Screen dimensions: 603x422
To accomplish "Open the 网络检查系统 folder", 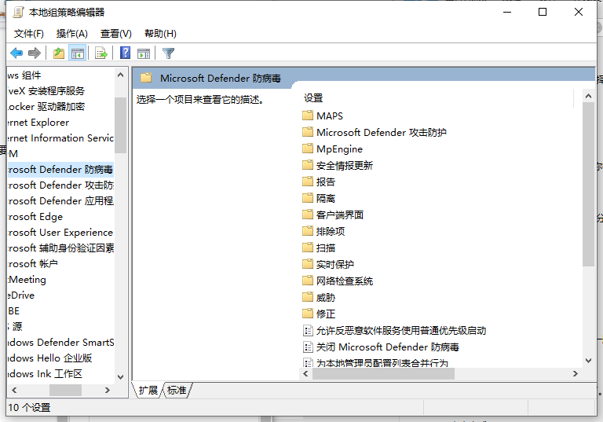I will [x=338, y=281].
